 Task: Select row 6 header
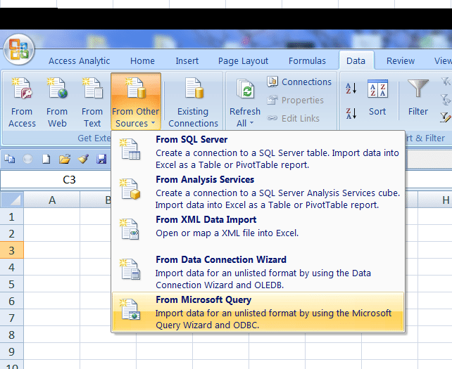click(x=11, y=301)
